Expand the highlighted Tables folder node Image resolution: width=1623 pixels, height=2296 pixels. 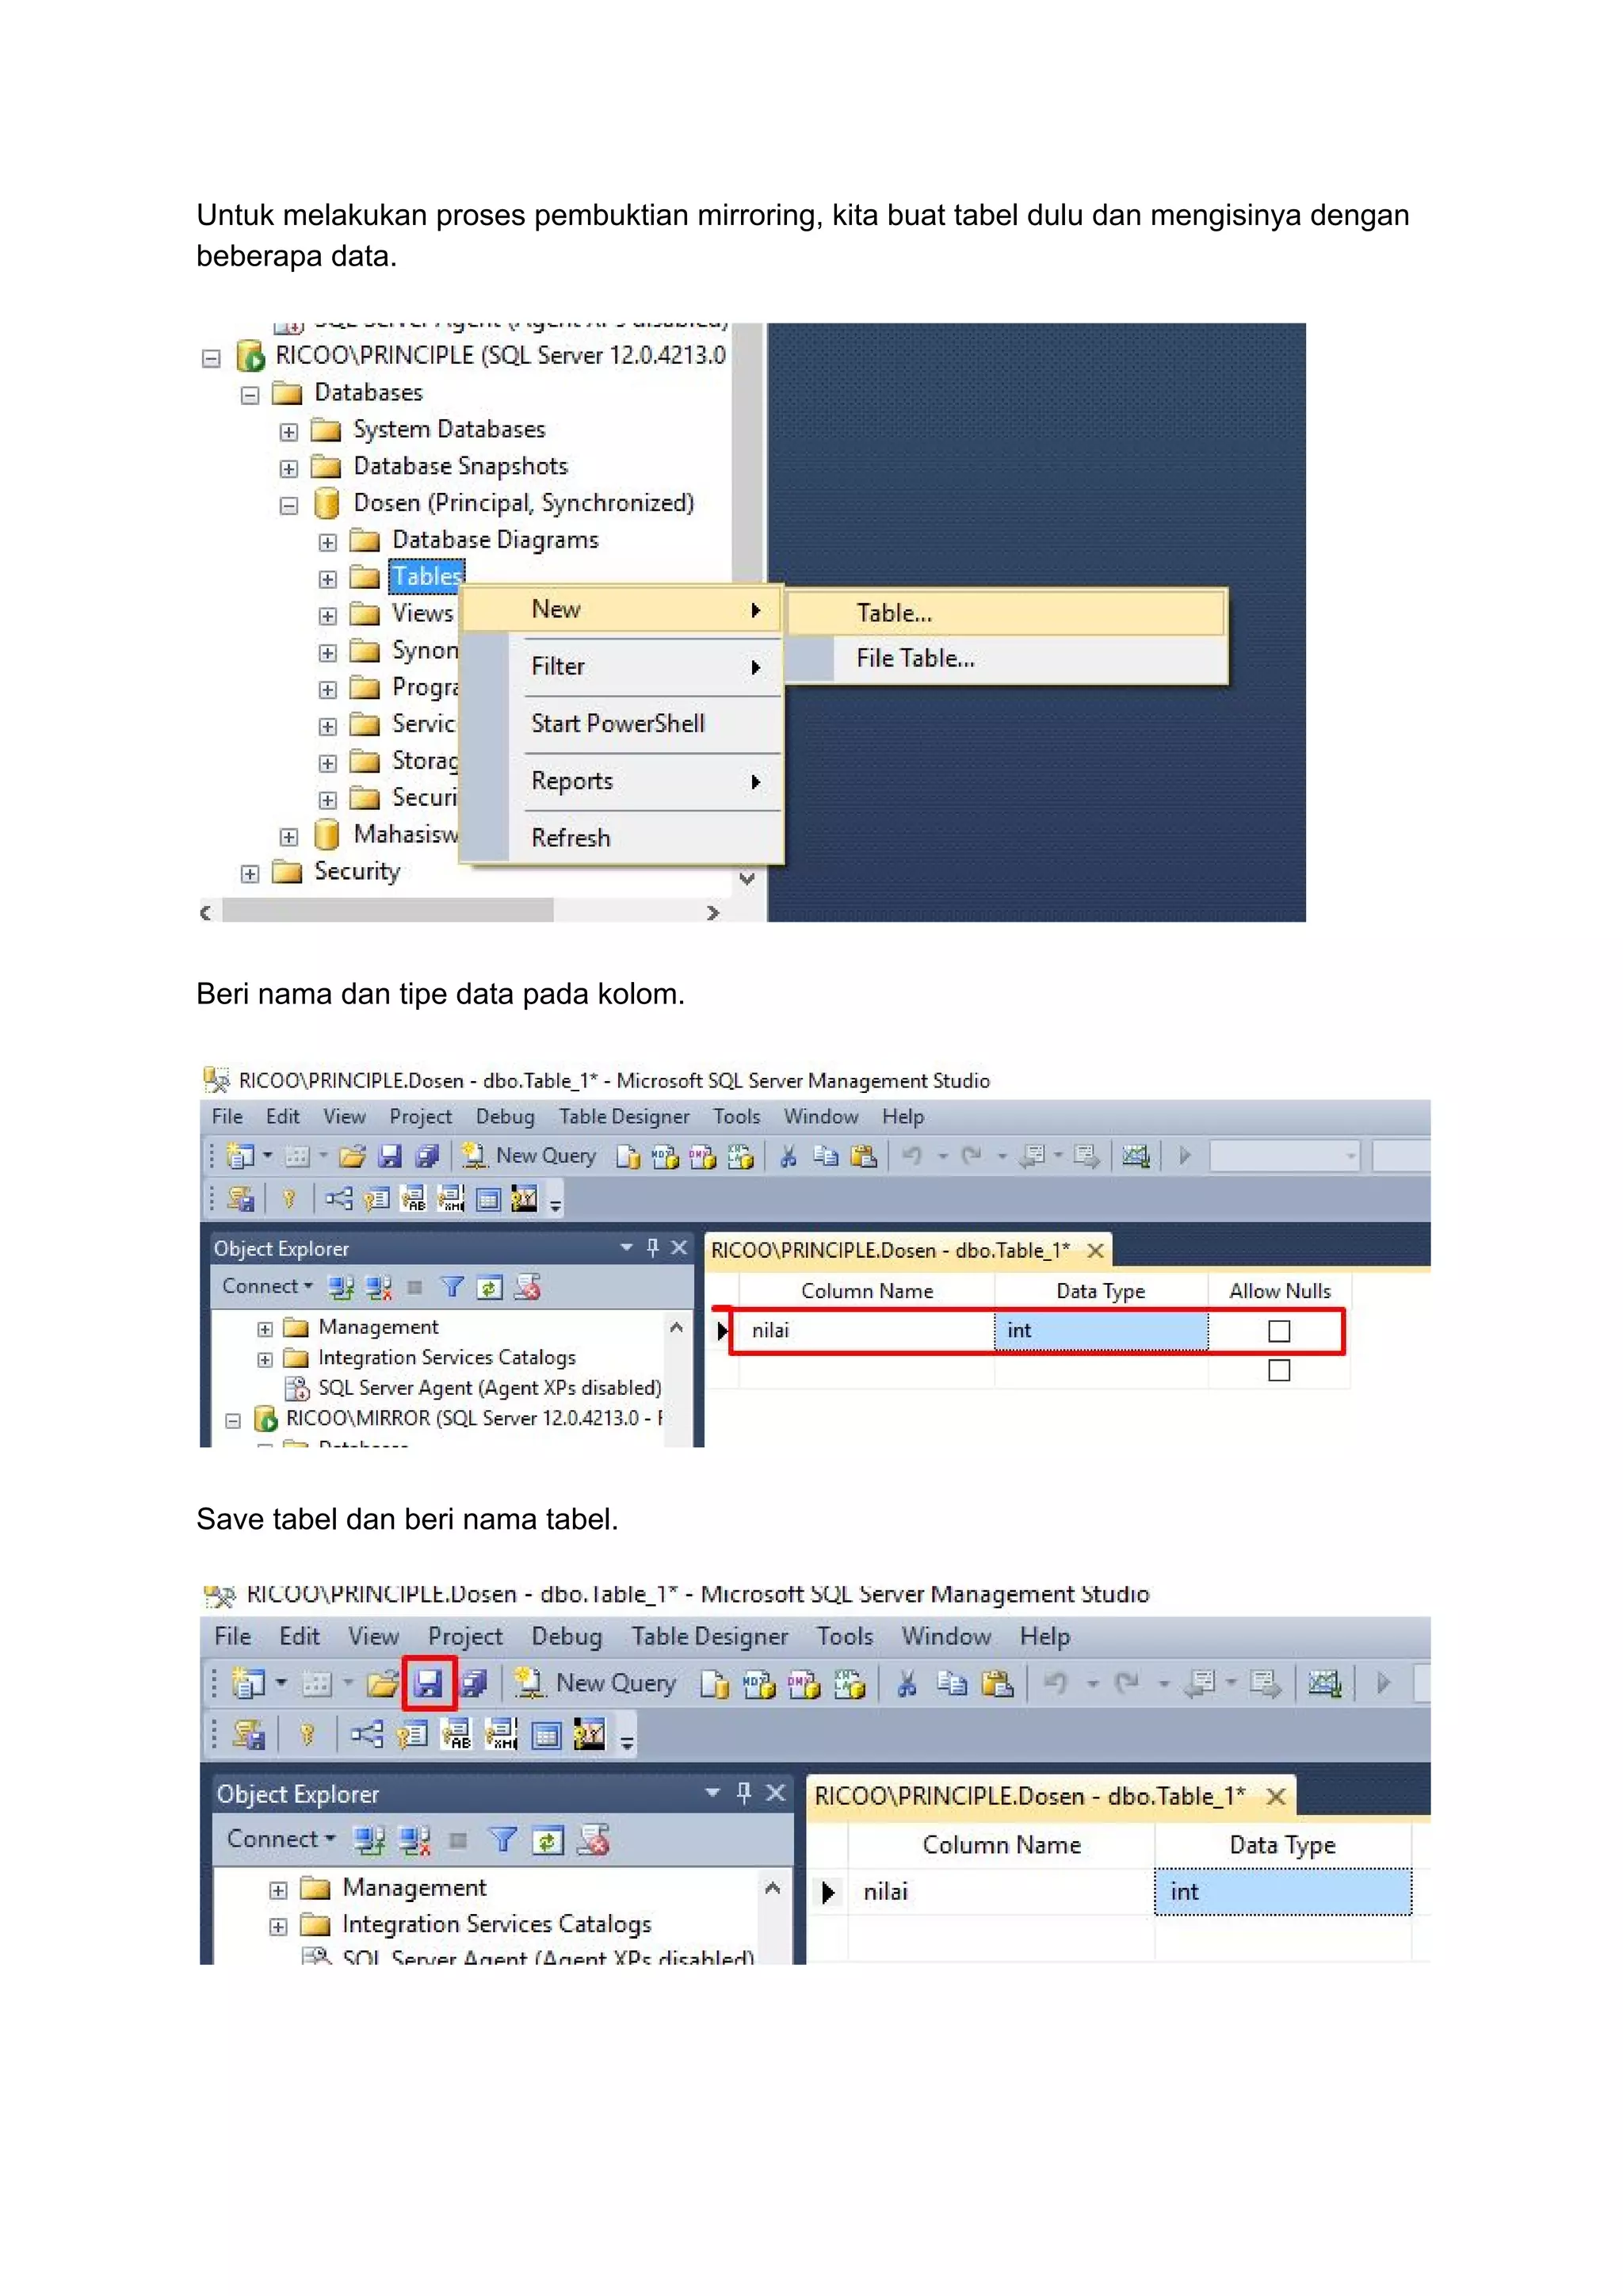tap(328, 579)
